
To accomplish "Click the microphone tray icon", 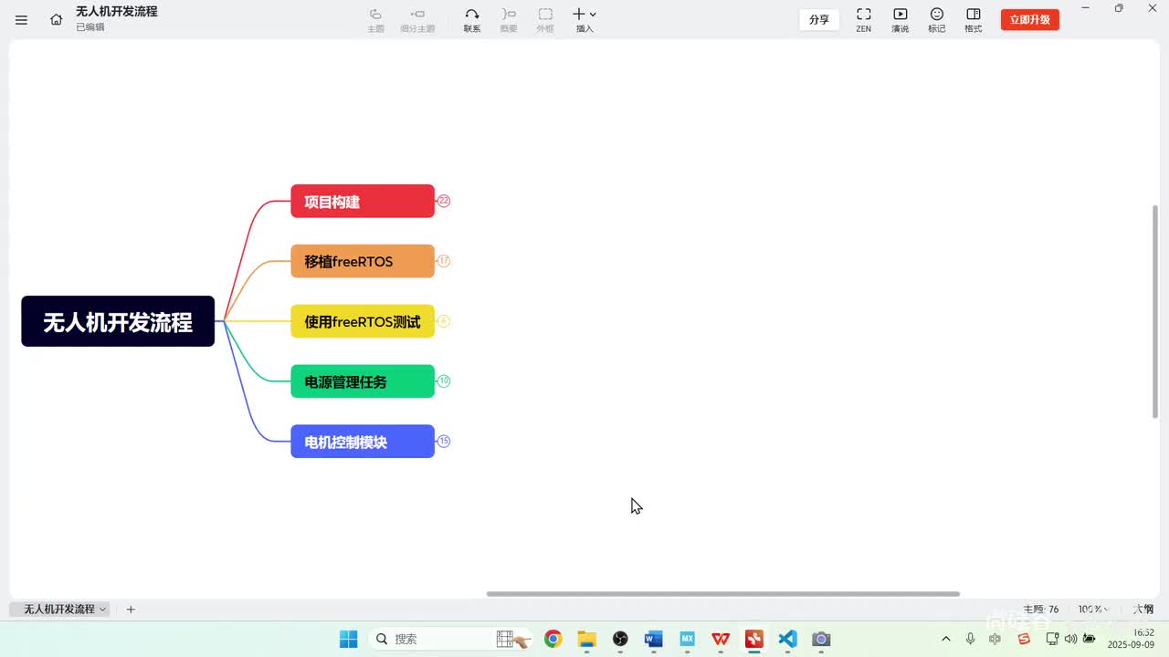I will click(970, 639).
